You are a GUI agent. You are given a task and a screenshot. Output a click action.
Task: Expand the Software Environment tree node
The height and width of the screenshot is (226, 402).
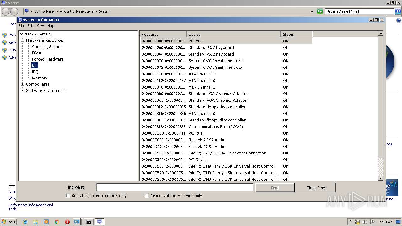tap(23, 91)
